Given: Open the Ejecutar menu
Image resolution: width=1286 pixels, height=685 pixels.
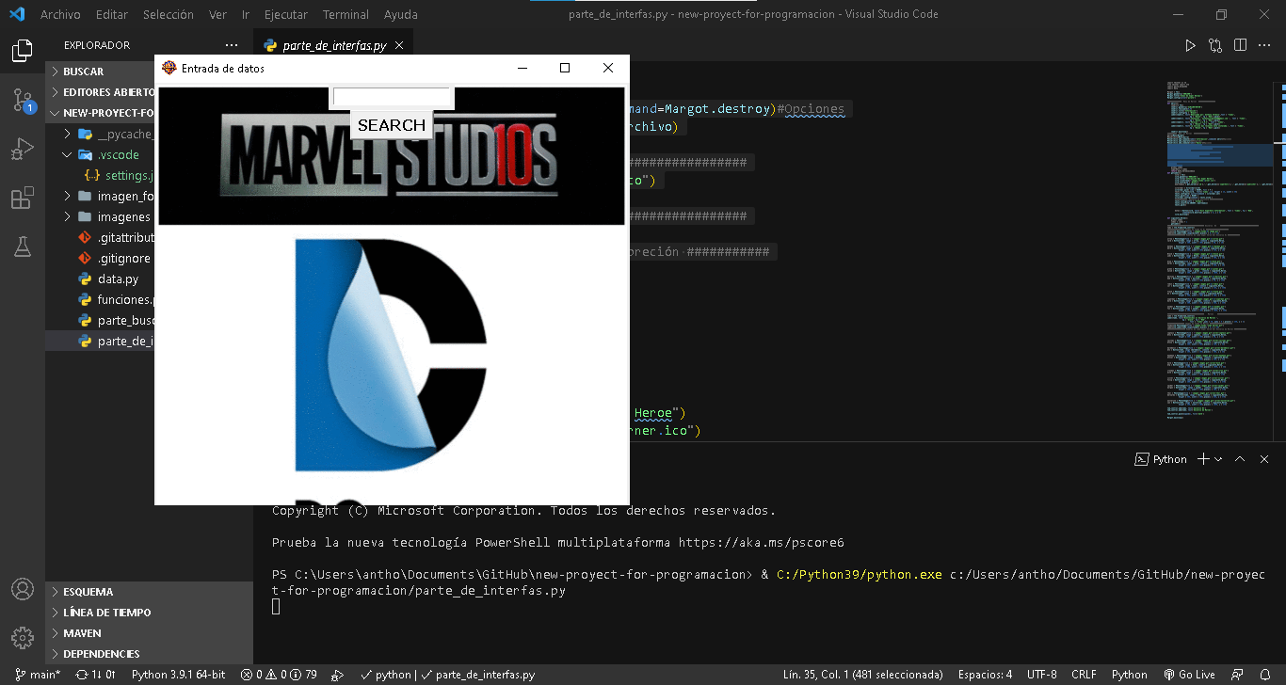Looking at the screenshot, I should 286,14.
